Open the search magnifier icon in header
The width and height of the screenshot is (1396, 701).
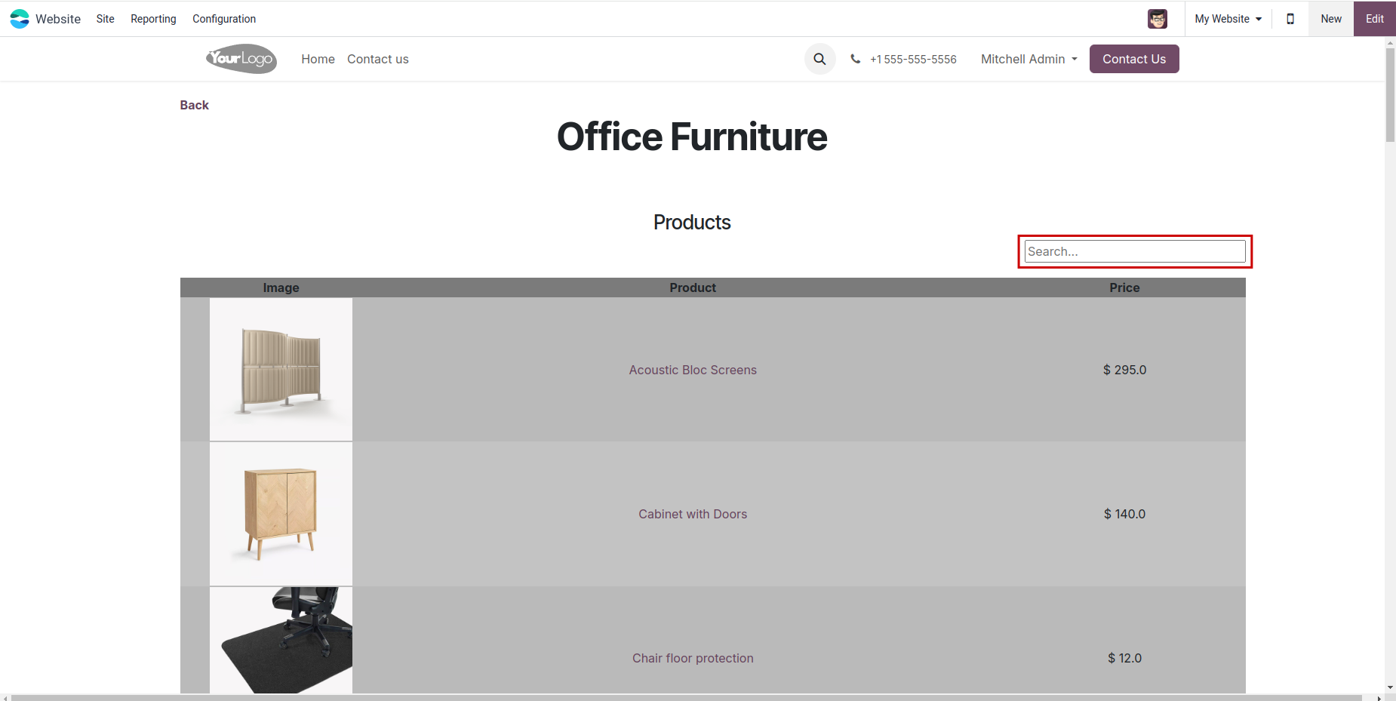(x=819, y=59)
